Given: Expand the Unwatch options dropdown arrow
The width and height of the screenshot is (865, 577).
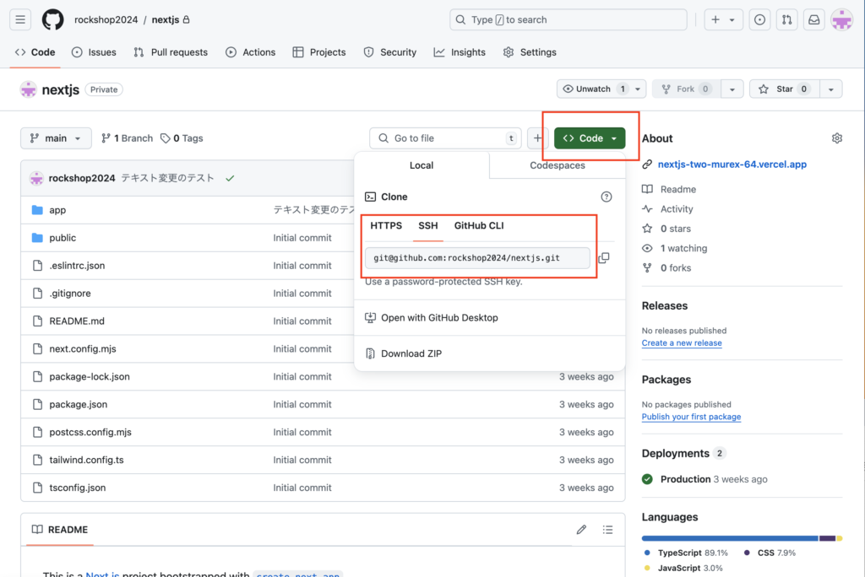Looking at the screenshot, I should click(638, 89).
